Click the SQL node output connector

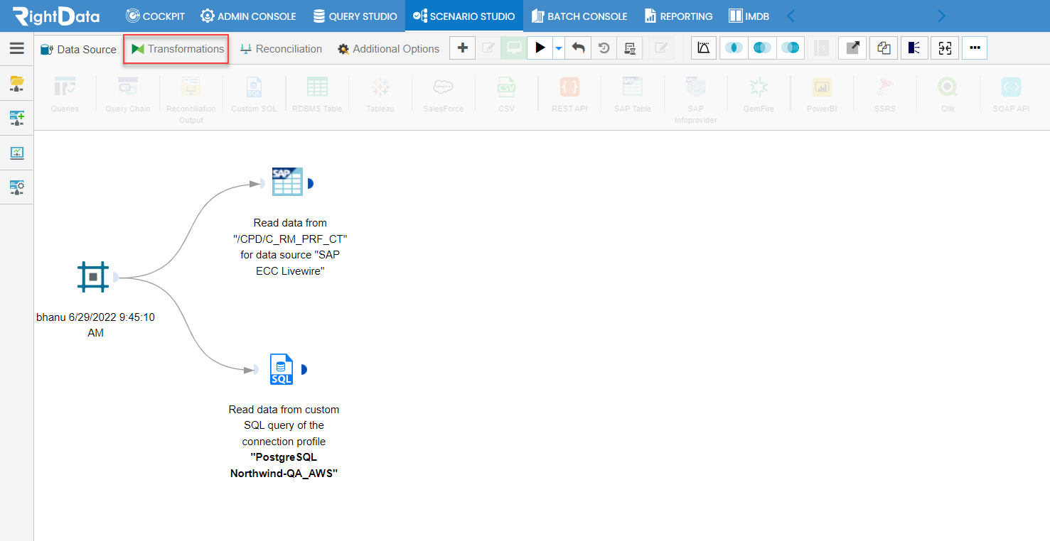(304, 369)
